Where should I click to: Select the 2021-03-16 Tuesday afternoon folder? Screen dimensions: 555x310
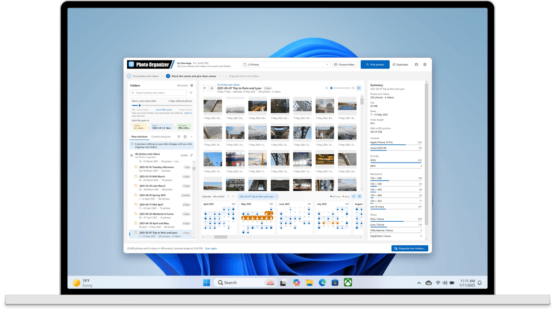pos(162,169)
